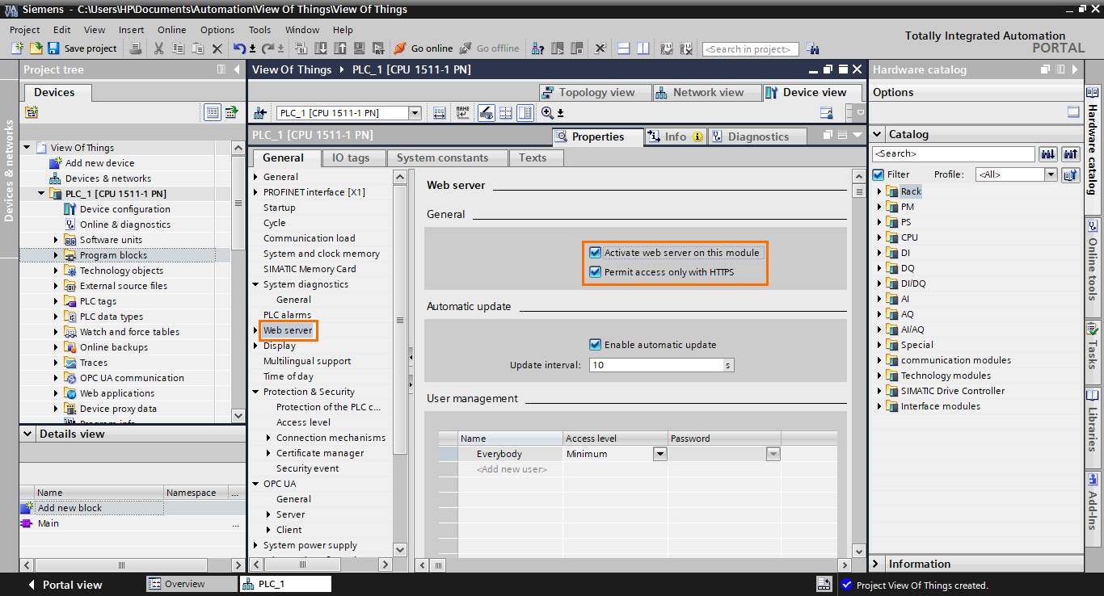Click the New project icon
The image size is (1104, 596).
click(17, 48)
